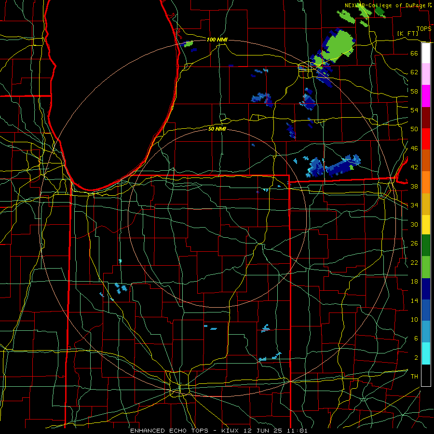Screen dimensions: 434x434
Task: Select the light green legend swatch
Action: pyautogui.click(x=426, y=267)
